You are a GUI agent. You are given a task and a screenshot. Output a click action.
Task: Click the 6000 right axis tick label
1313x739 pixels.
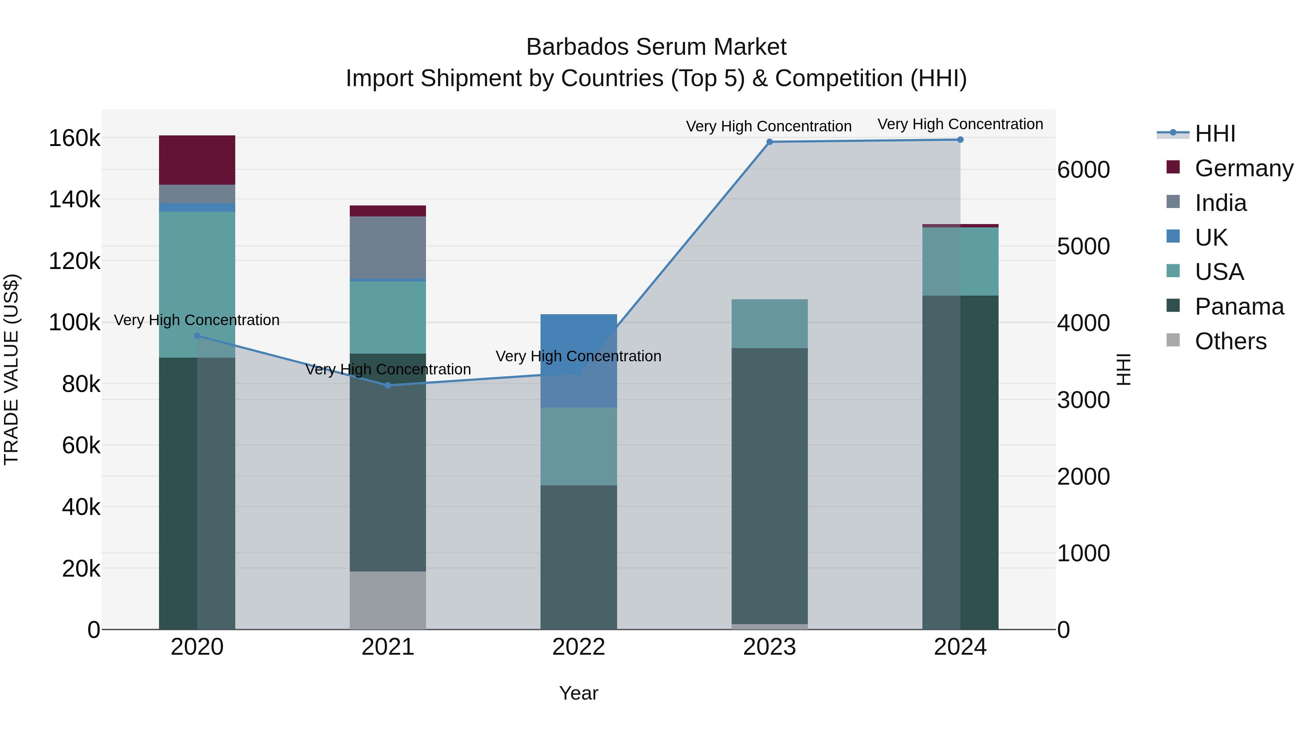pos(1083,170)
